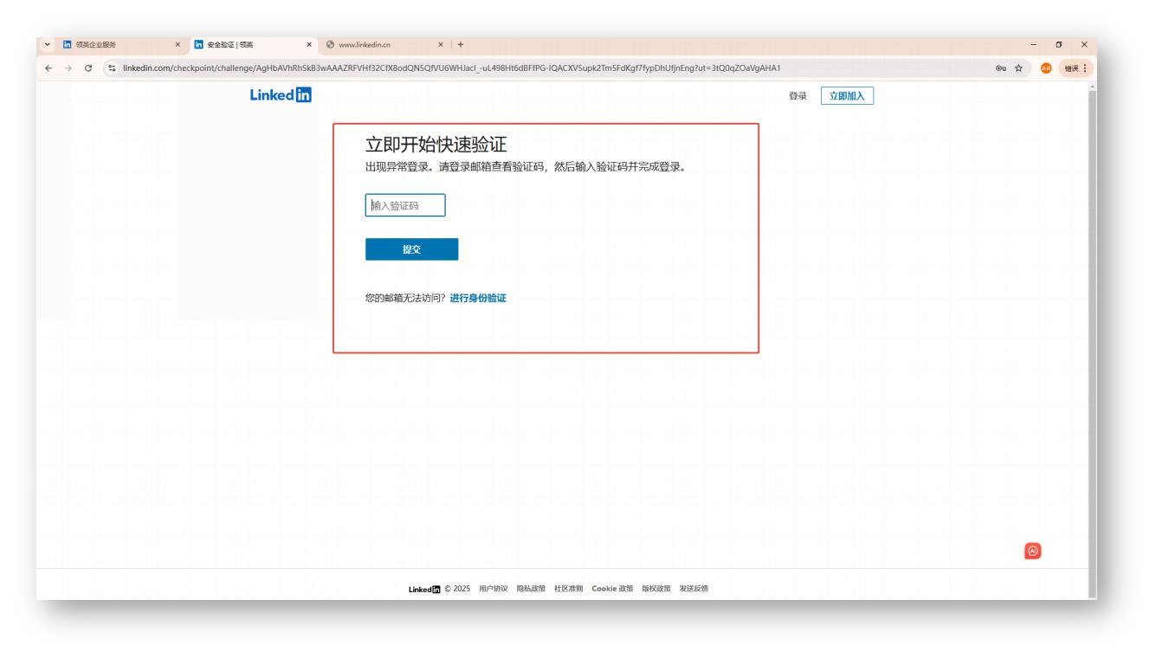
Task: Click the LinkedIn logo in page header
Action: pyautogui.click(x=280, y=95)
